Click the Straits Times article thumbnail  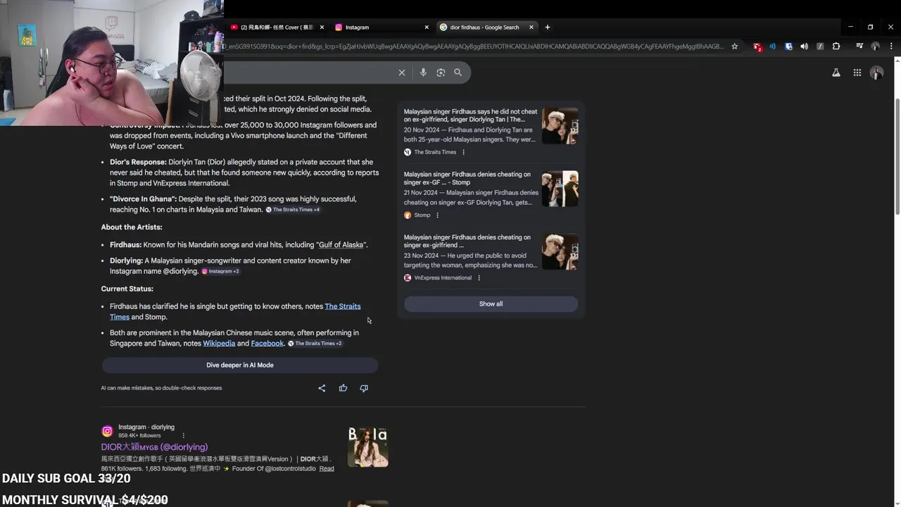(560, 126)
